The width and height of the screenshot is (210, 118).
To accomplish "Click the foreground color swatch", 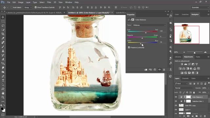I will coord(2,108).
